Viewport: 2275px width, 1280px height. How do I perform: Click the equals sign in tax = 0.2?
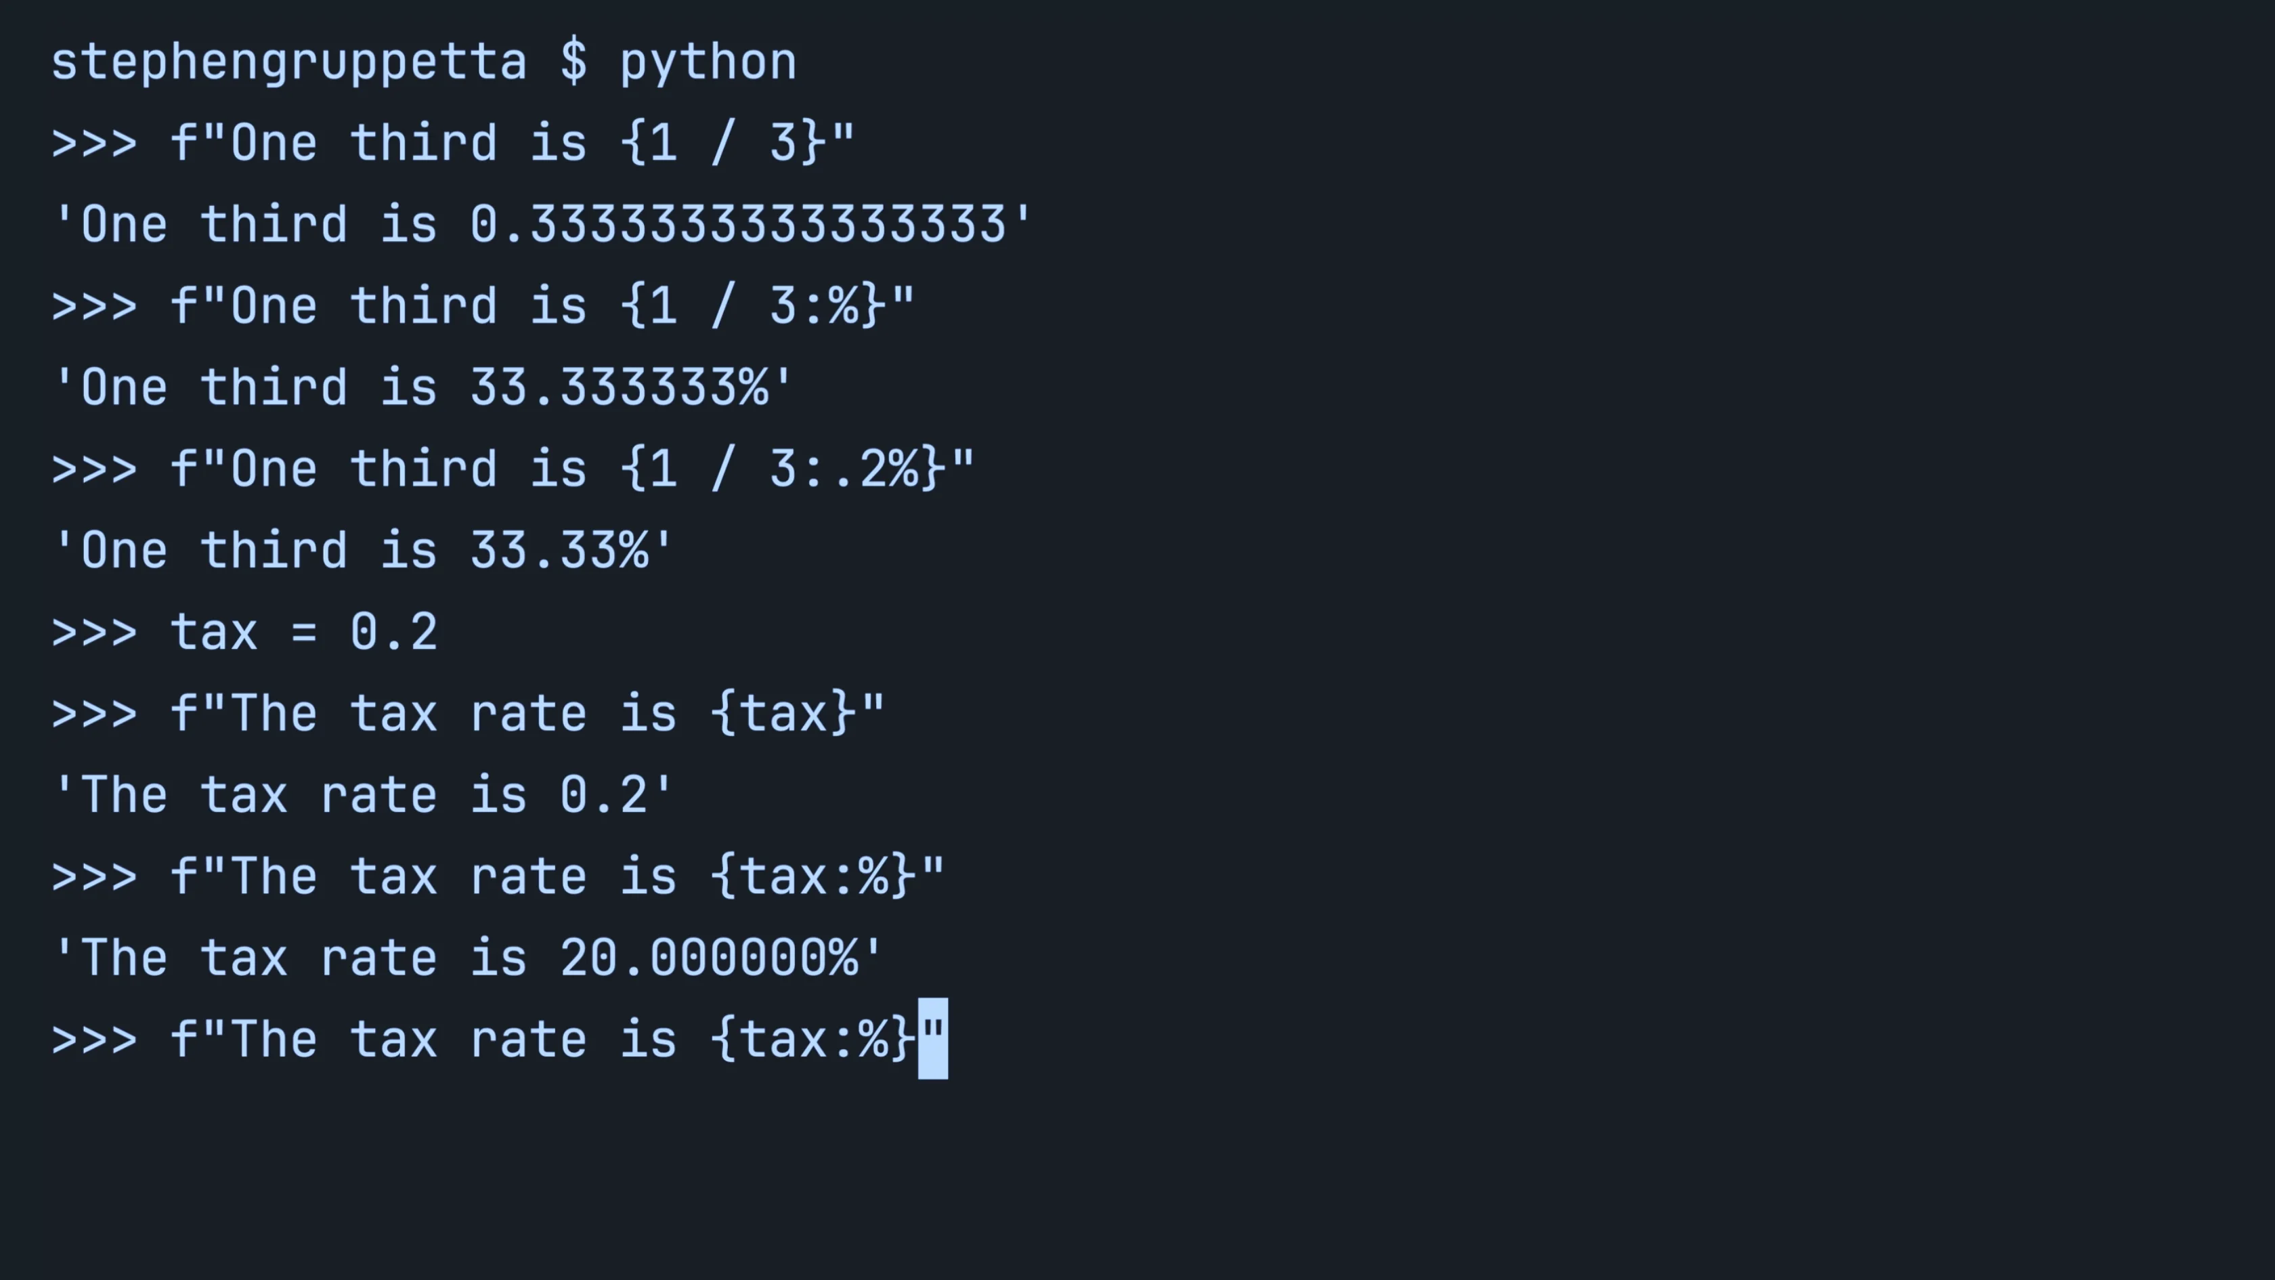(304, 633)
